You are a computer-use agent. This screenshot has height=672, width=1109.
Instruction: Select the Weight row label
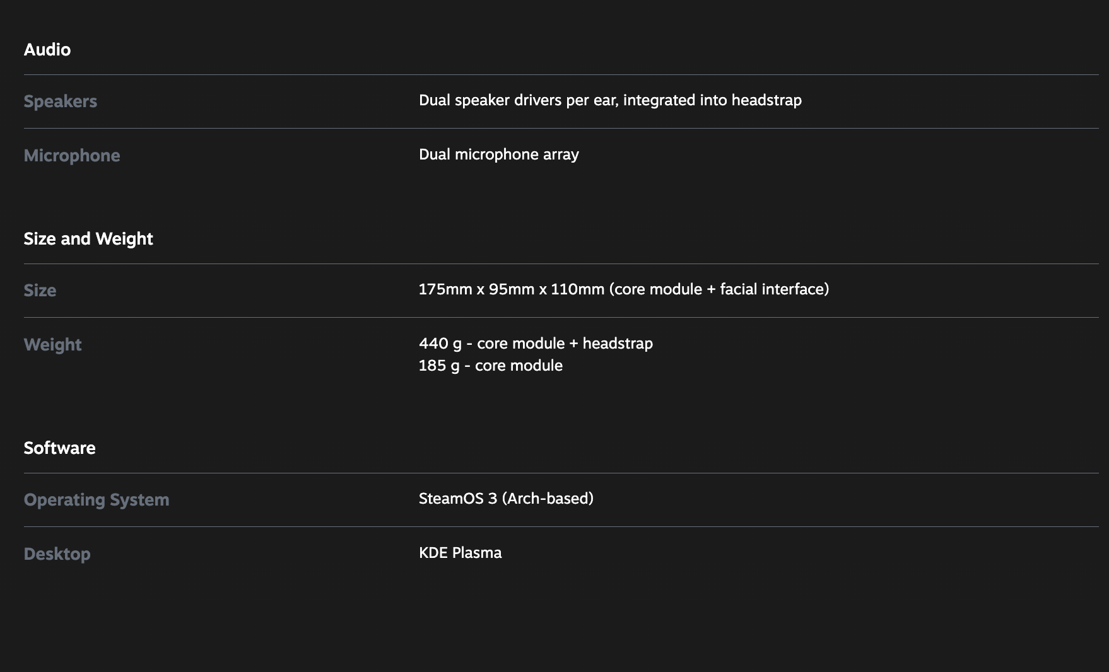53,345
